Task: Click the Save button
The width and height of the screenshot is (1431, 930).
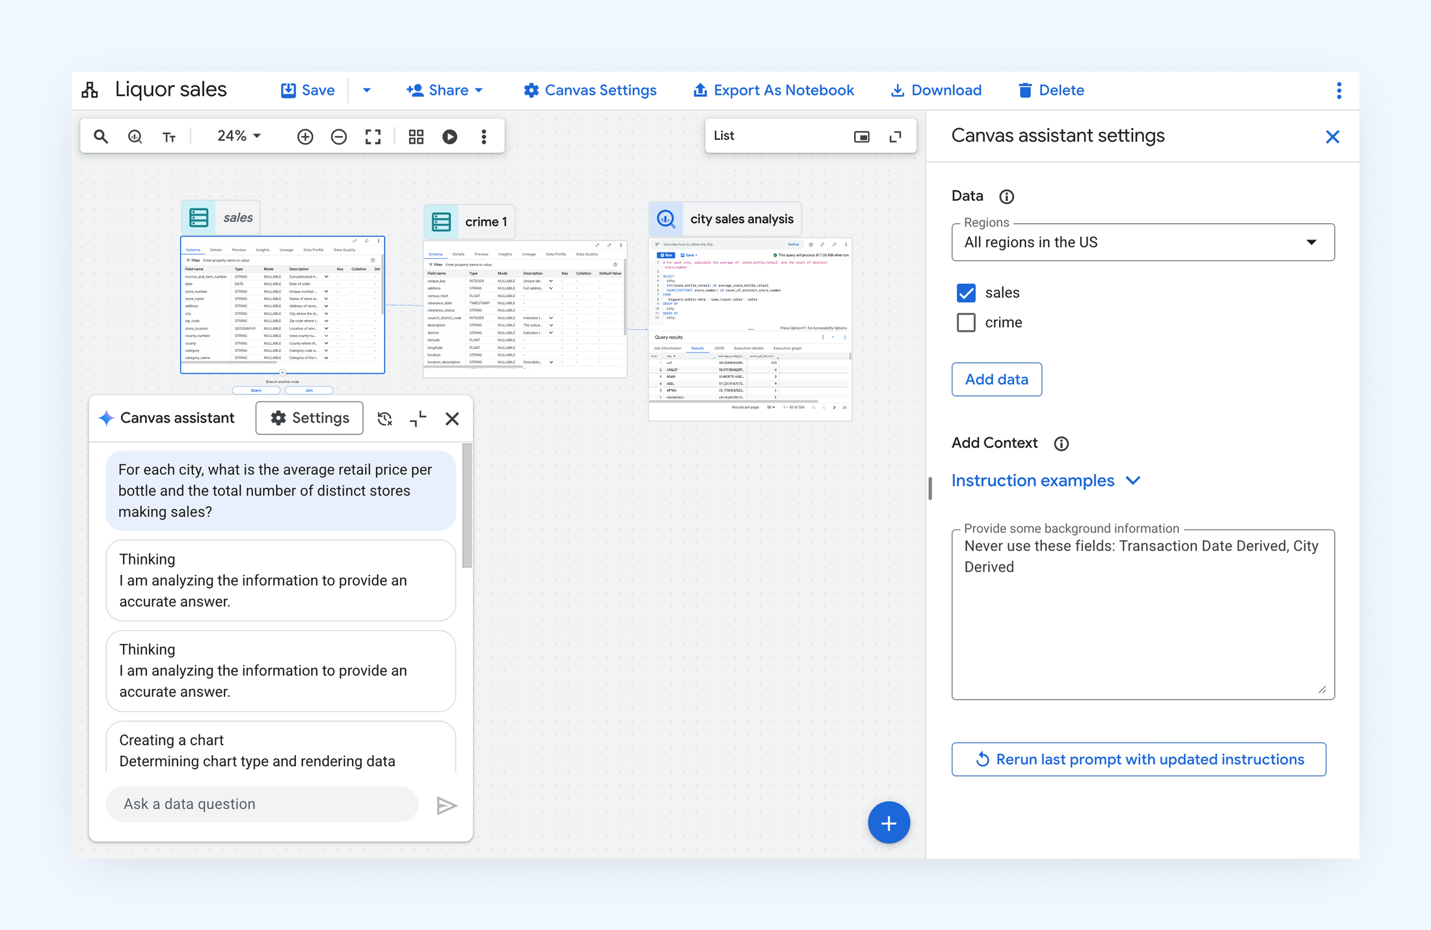Action: pyautogui.click(x=308, y=90)
